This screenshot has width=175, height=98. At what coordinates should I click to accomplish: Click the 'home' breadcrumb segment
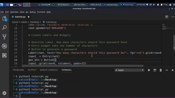coord(15,22)
